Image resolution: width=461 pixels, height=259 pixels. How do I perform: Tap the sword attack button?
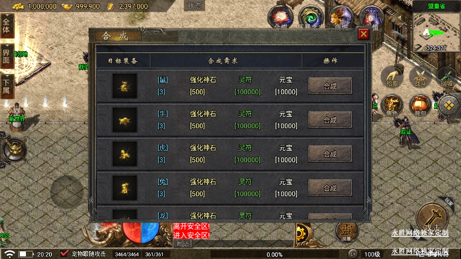(432, 218)
